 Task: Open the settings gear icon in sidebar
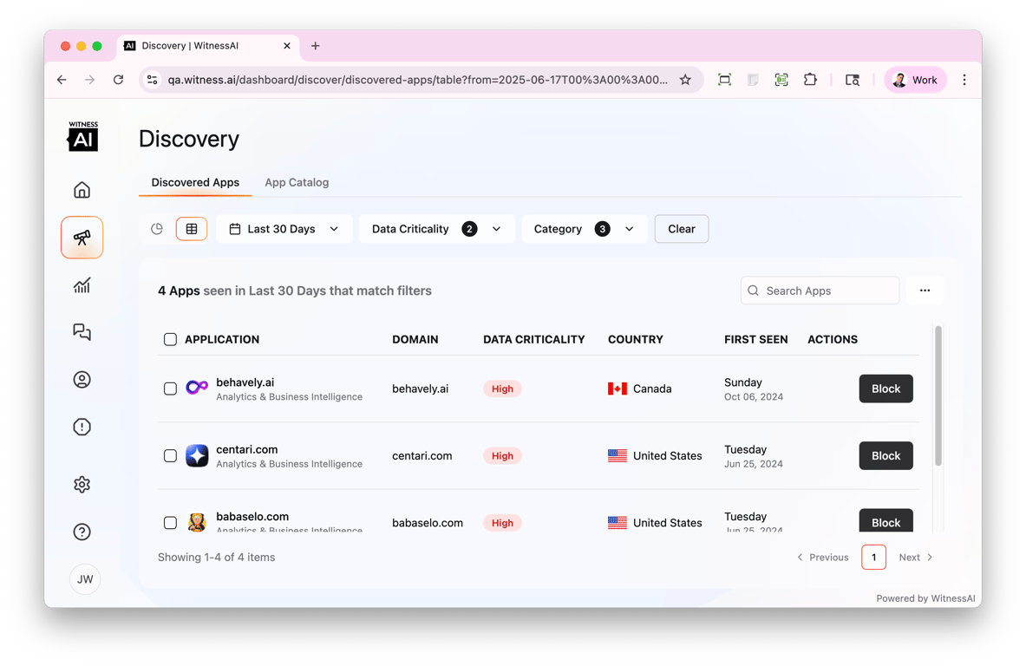[x=82, y=485]
